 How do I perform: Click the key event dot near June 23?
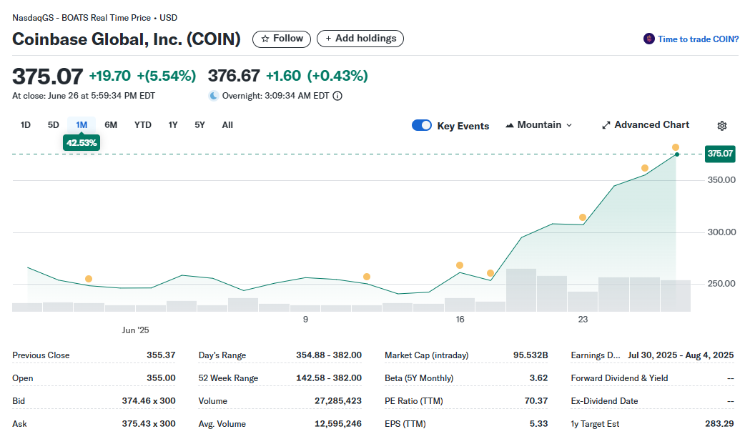click(583, 217)
